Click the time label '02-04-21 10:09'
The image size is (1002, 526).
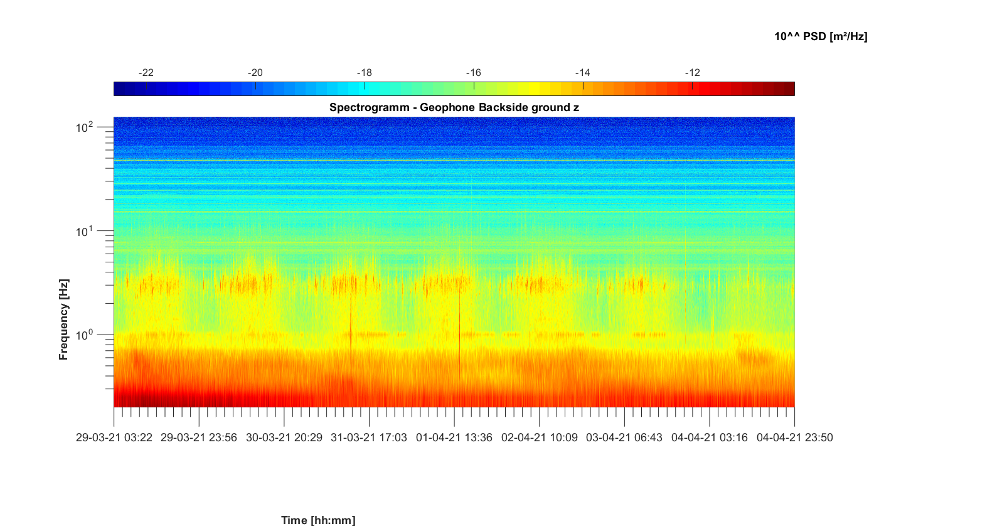click(540, 437)
